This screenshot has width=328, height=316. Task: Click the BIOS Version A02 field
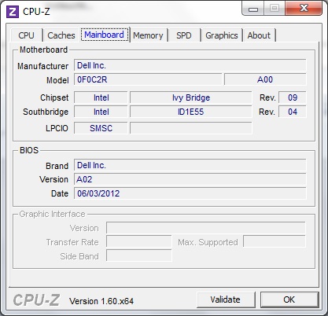click(x=190, y=179)
